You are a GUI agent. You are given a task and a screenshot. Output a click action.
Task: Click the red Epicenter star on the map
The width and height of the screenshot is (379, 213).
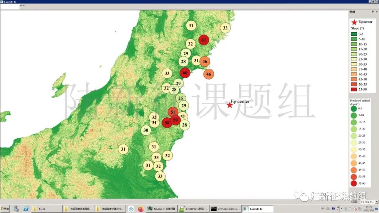pos(230,105)
